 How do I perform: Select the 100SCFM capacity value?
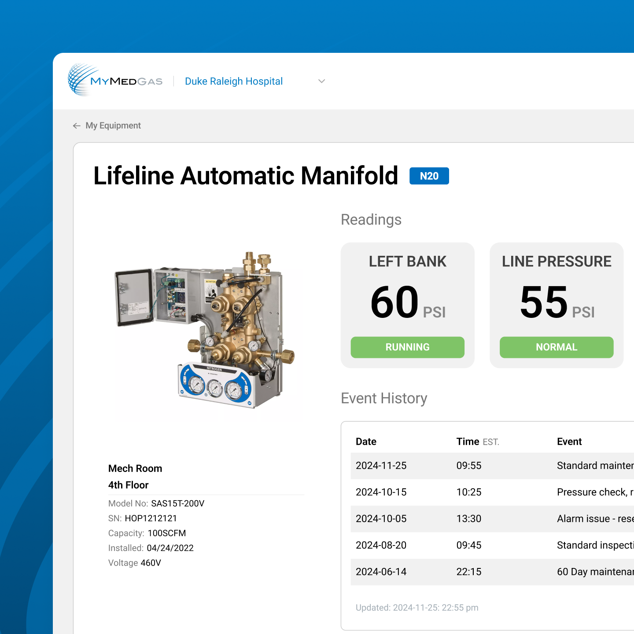point(167,533)
